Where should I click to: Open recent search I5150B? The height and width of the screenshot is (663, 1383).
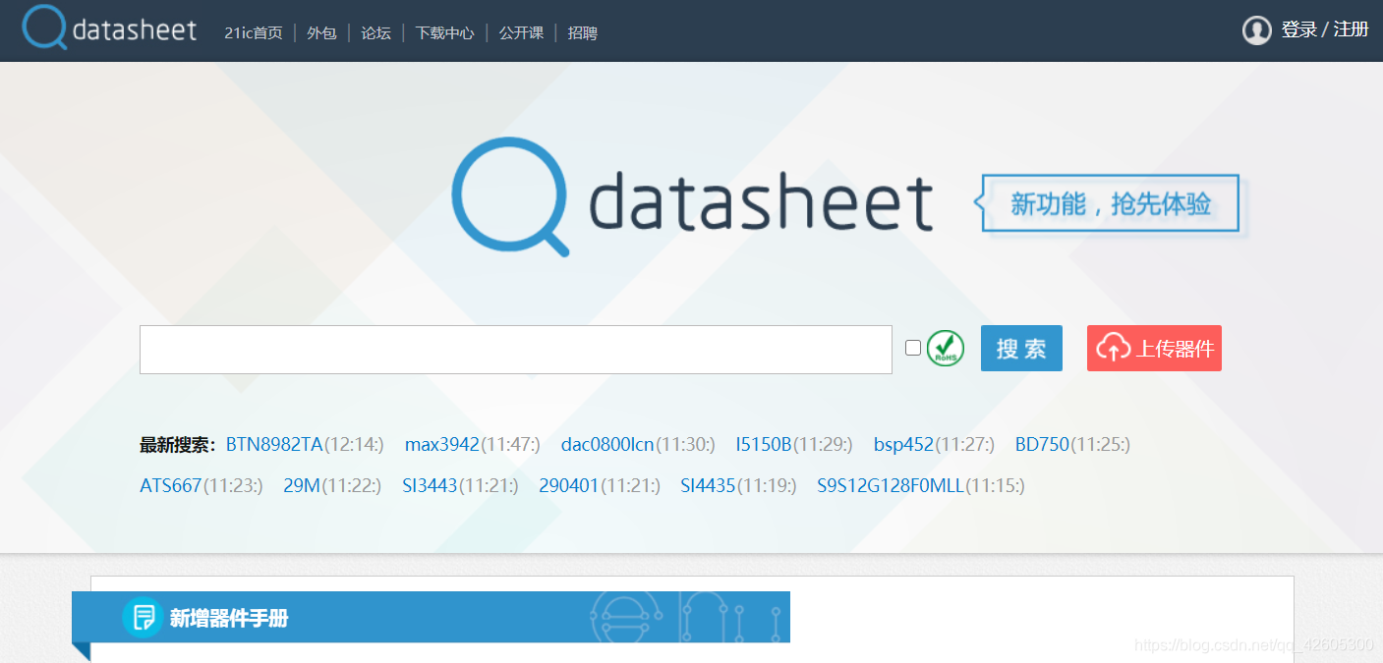(x=764, y=445)
